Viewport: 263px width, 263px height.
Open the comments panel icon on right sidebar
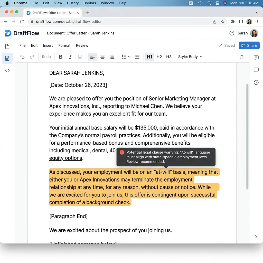click(256, 58)
